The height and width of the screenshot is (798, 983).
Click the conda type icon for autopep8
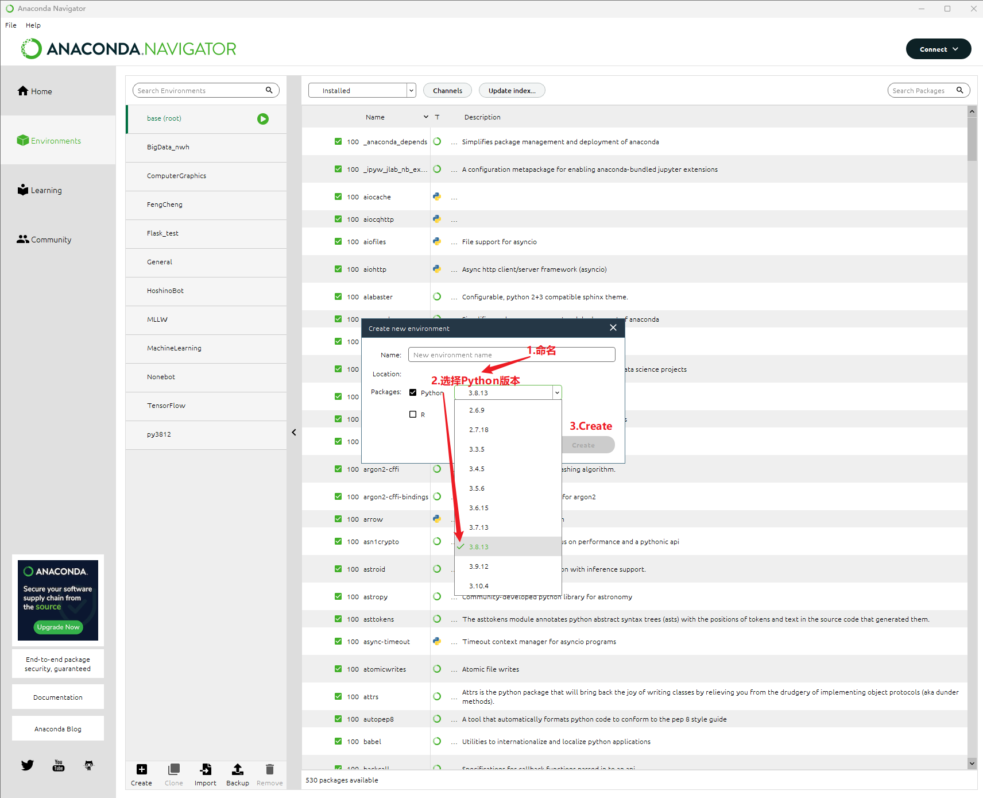tap(437, 719)
